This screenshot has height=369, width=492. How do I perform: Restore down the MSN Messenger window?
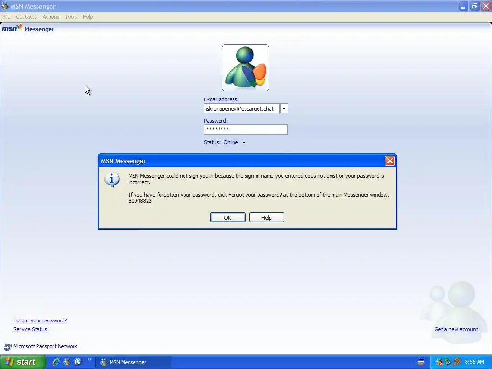click(474, 6)
